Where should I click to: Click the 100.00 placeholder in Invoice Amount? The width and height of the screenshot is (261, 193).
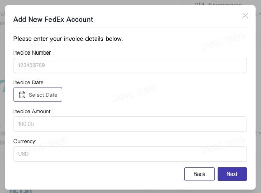(26, 124)
